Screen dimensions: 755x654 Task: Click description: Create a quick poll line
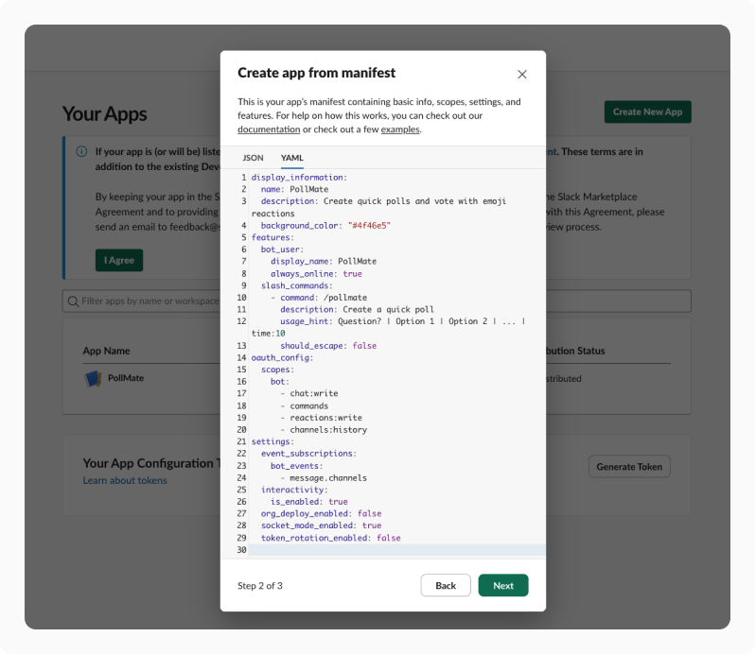(x=357, y=310)
